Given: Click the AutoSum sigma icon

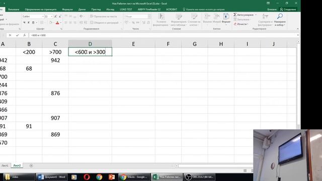Looking at the screenshot, I should pos(235,15).
